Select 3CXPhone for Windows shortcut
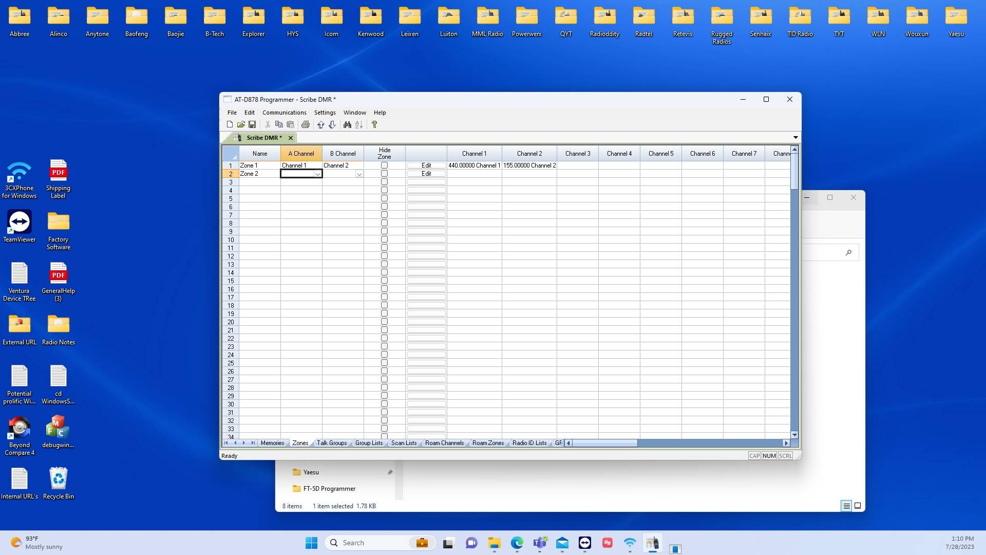 pos(20,178)
